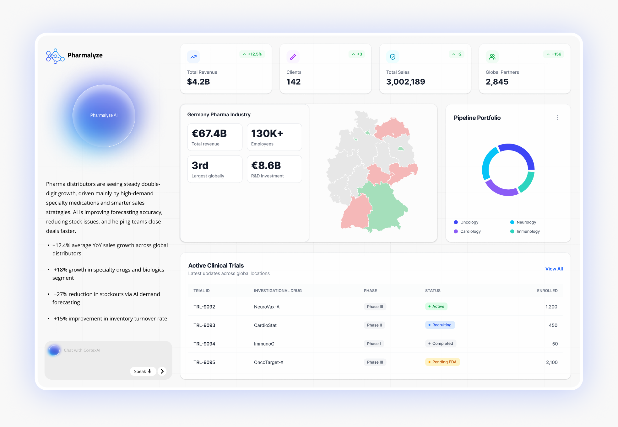Click the Pharmalyze AI glowing orb
Image resolution: width=618 pixels, height=427 pixels.
104,116
